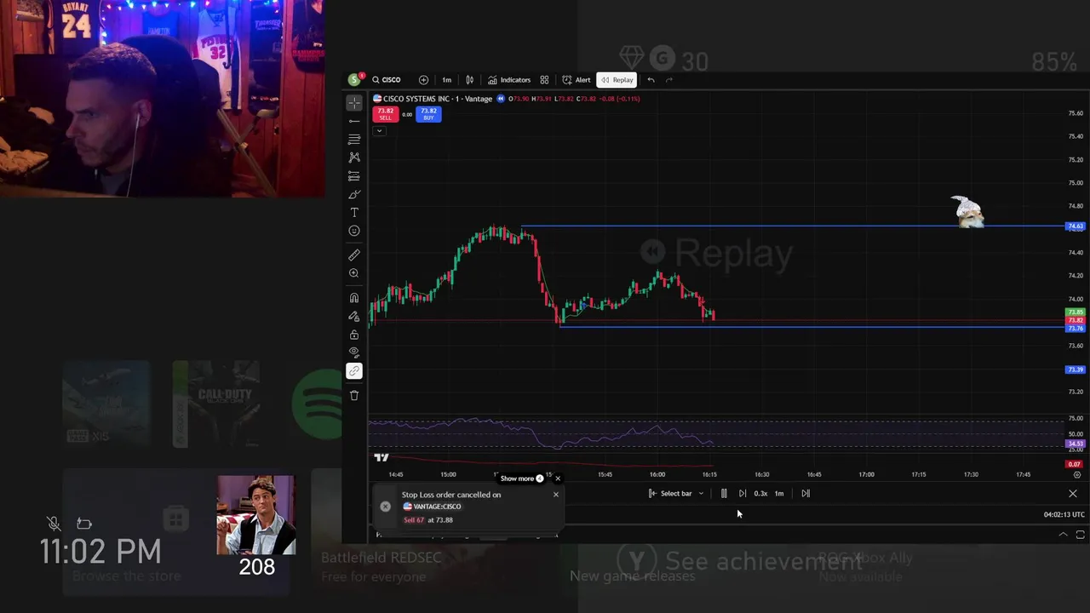Screen dimensions: 1090x613
Task: Click the blue 73.82 BUY button
Action: click(428, 114)
